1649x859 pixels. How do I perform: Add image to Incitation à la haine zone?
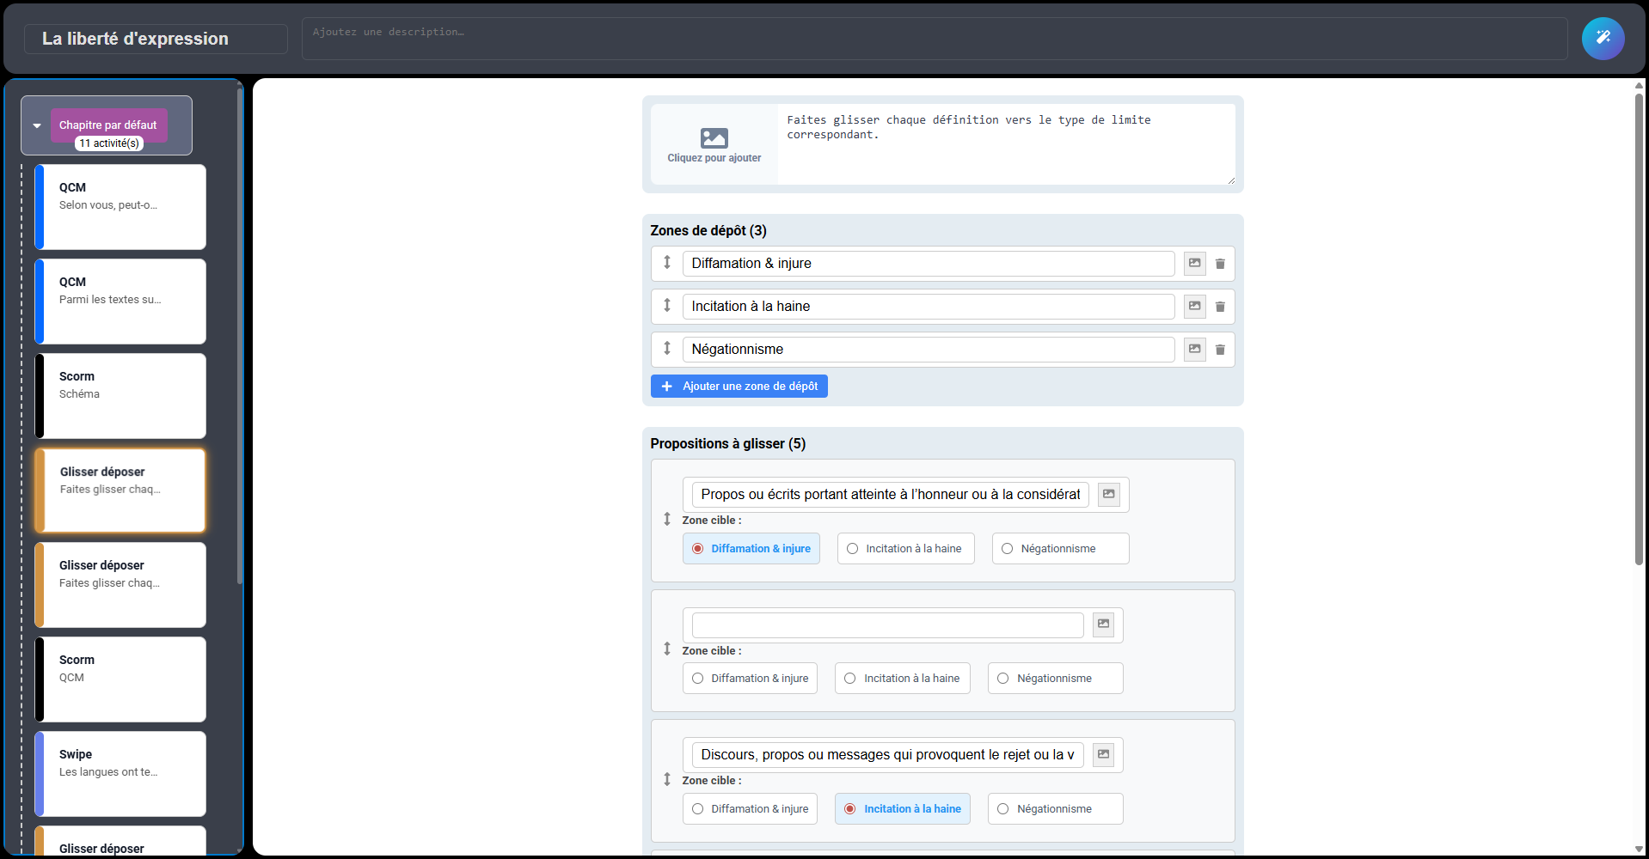coord(1194,307)
